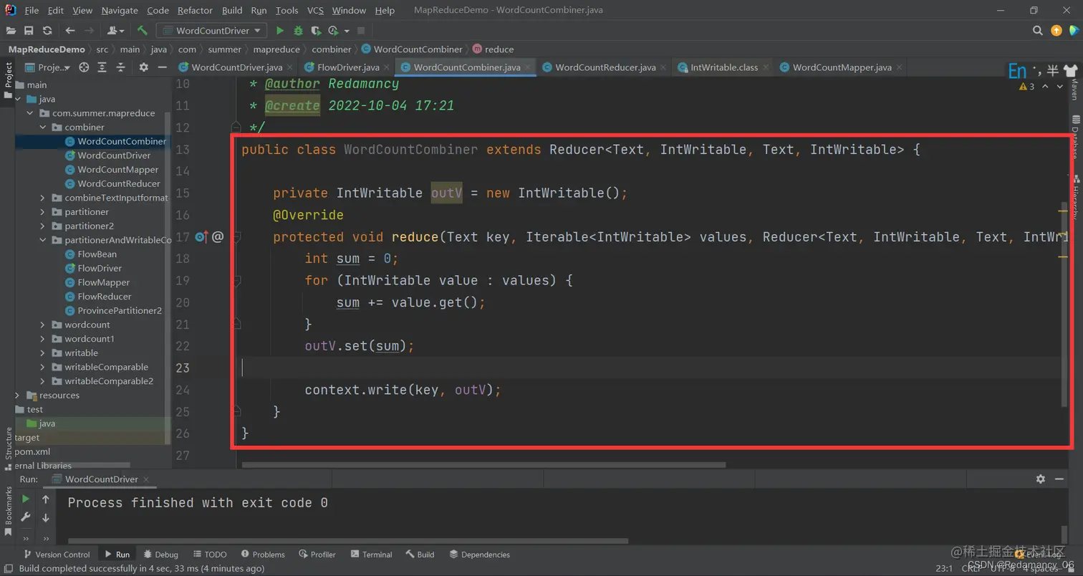Click the Profiler run icon in toolbar
1083x576 pixels.
(x=333, y=31)
